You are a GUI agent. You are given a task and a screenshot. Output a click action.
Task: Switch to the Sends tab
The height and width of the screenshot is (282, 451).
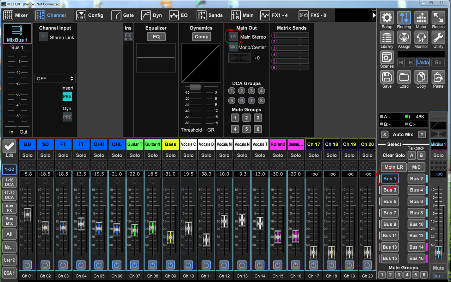point(210,15)
